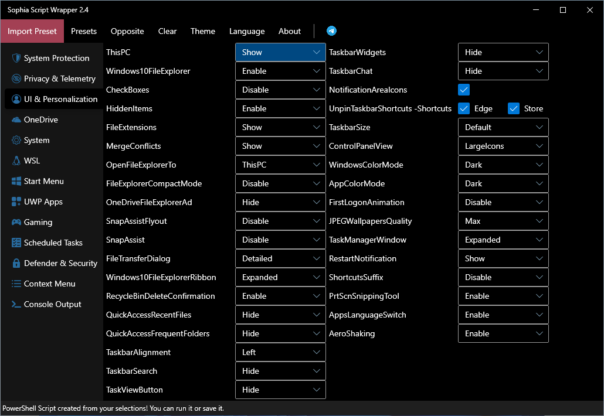Image resolution: width=604 pixels, height=416 pixels.
Task: Toggle the NotificationAreaIcons checkbox
Action: tap(464, 90)
